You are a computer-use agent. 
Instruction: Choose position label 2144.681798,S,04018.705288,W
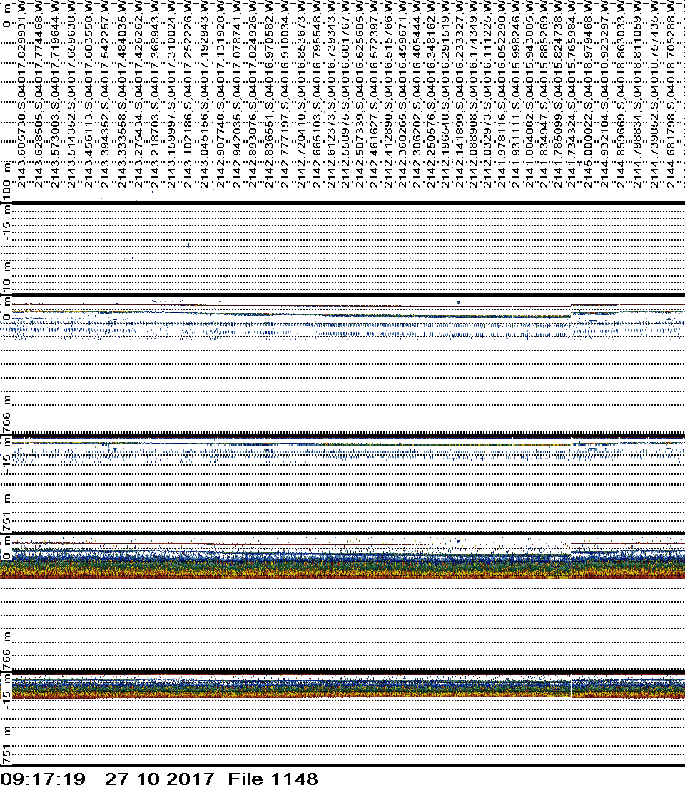click(670, 93)
